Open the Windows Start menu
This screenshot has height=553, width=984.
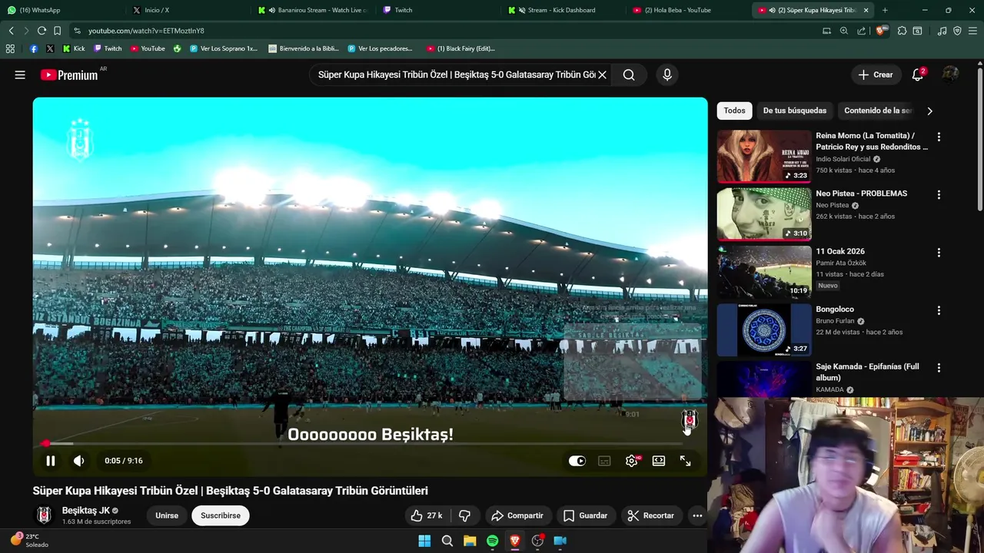coord(424,541)
